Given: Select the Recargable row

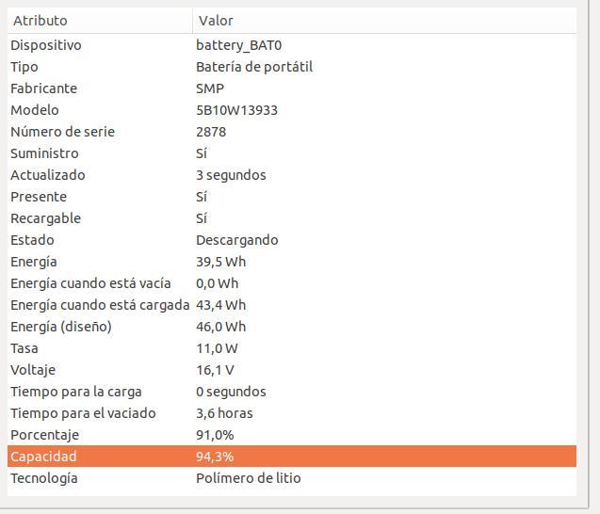Looking at the screenshot, I should point(292,218).
